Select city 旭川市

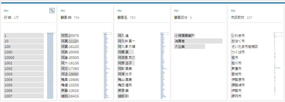(x=236, y=63)
